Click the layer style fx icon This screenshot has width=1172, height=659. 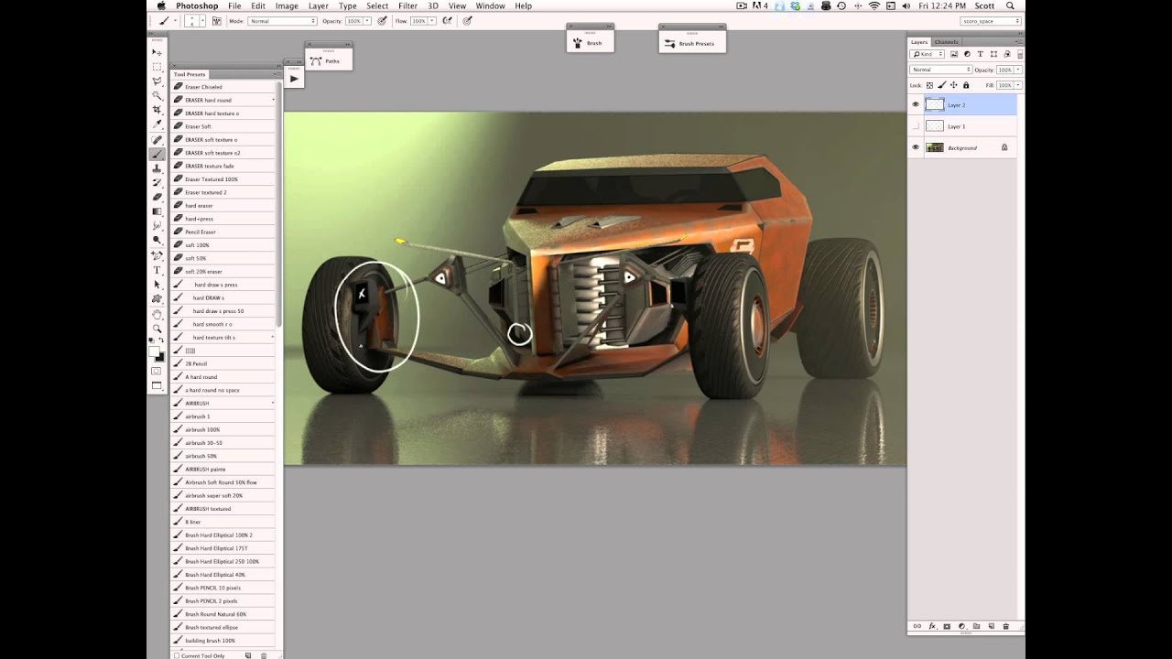(x=932, y=627)
